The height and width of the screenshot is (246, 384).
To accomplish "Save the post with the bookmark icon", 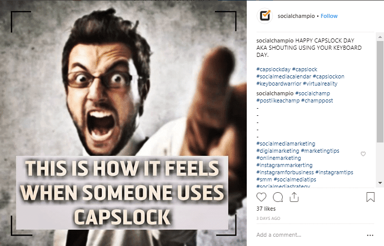I will click(x=370, y=197).
